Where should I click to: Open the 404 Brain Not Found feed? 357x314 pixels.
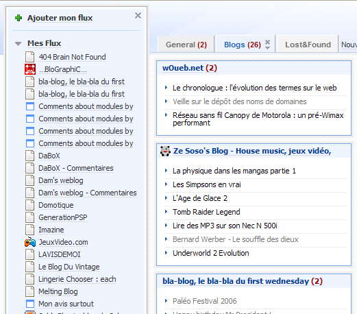72,57
